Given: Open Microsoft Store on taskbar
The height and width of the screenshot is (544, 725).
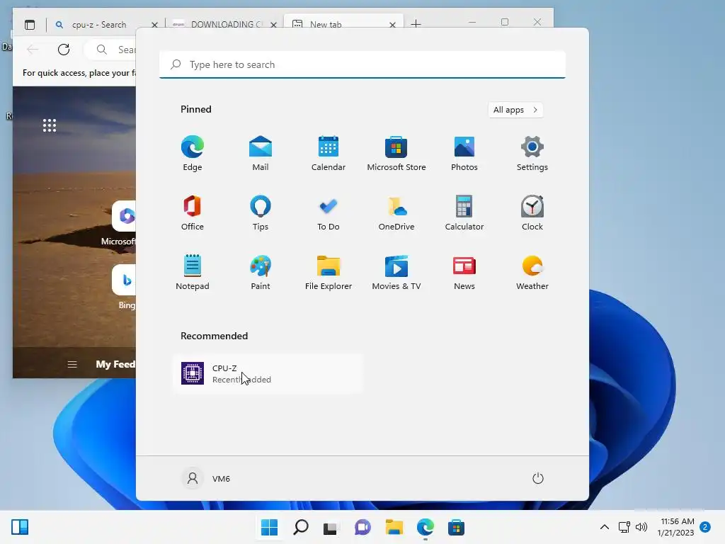Looking at the screenshot, I should 456,527.
